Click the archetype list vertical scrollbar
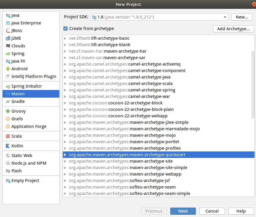This screenshot has width=256, height=217. (253, 85)
